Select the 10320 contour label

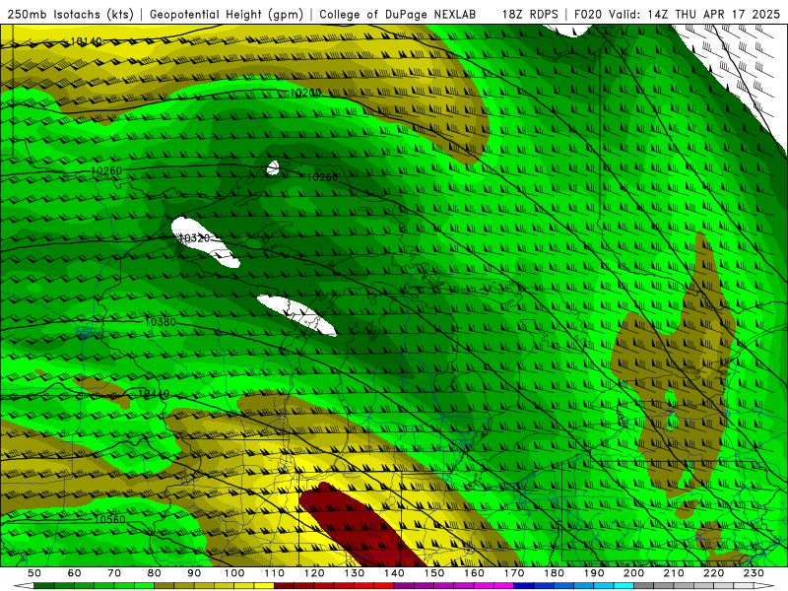tap(194, 238)
